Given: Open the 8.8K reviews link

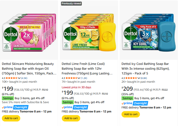Looking at the screenshot, I should pos(144,78).
